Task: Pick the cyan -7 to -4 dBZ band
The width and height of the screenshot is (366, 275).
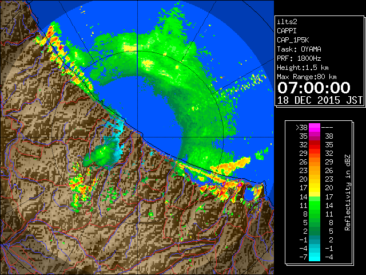Action: (x=315, y=257)
